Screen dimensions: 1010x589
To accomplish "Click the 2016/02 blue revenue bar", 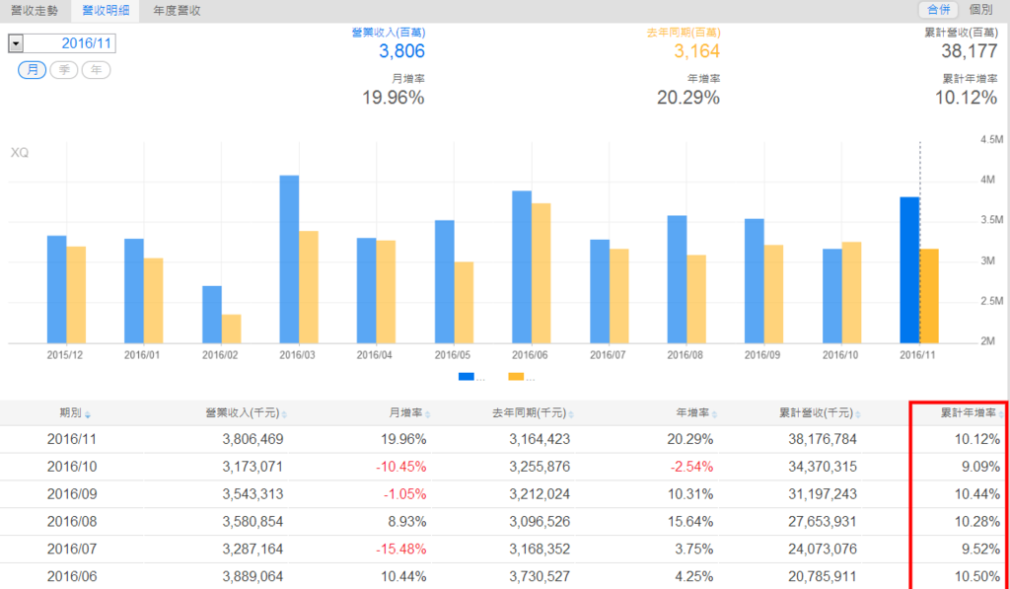I will coord(212,315).
